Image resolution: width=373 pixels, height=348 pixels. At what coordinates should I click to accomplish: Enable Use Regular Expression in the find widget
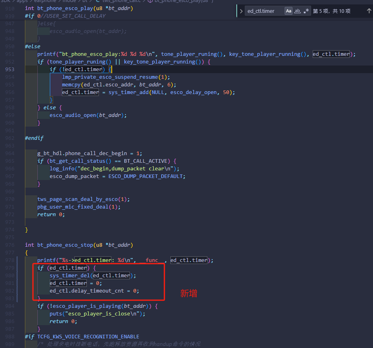pos(306,11)
